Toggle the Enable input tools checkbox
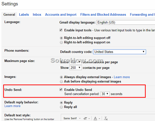155x121 pixels. [x=61, y=30]
